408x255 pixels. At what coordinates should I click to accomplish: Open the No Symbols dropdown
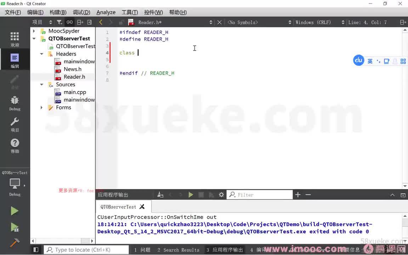(259, 22)
